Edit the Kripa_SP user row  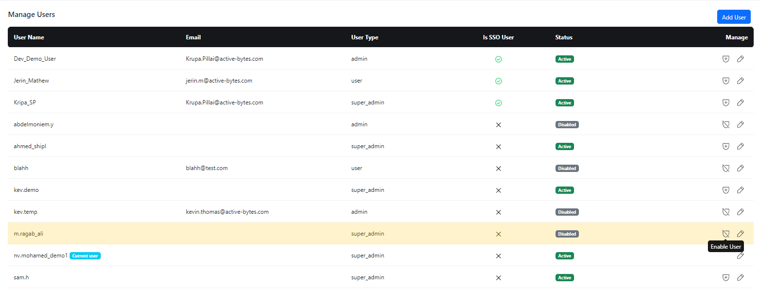(x=740, y=102)
